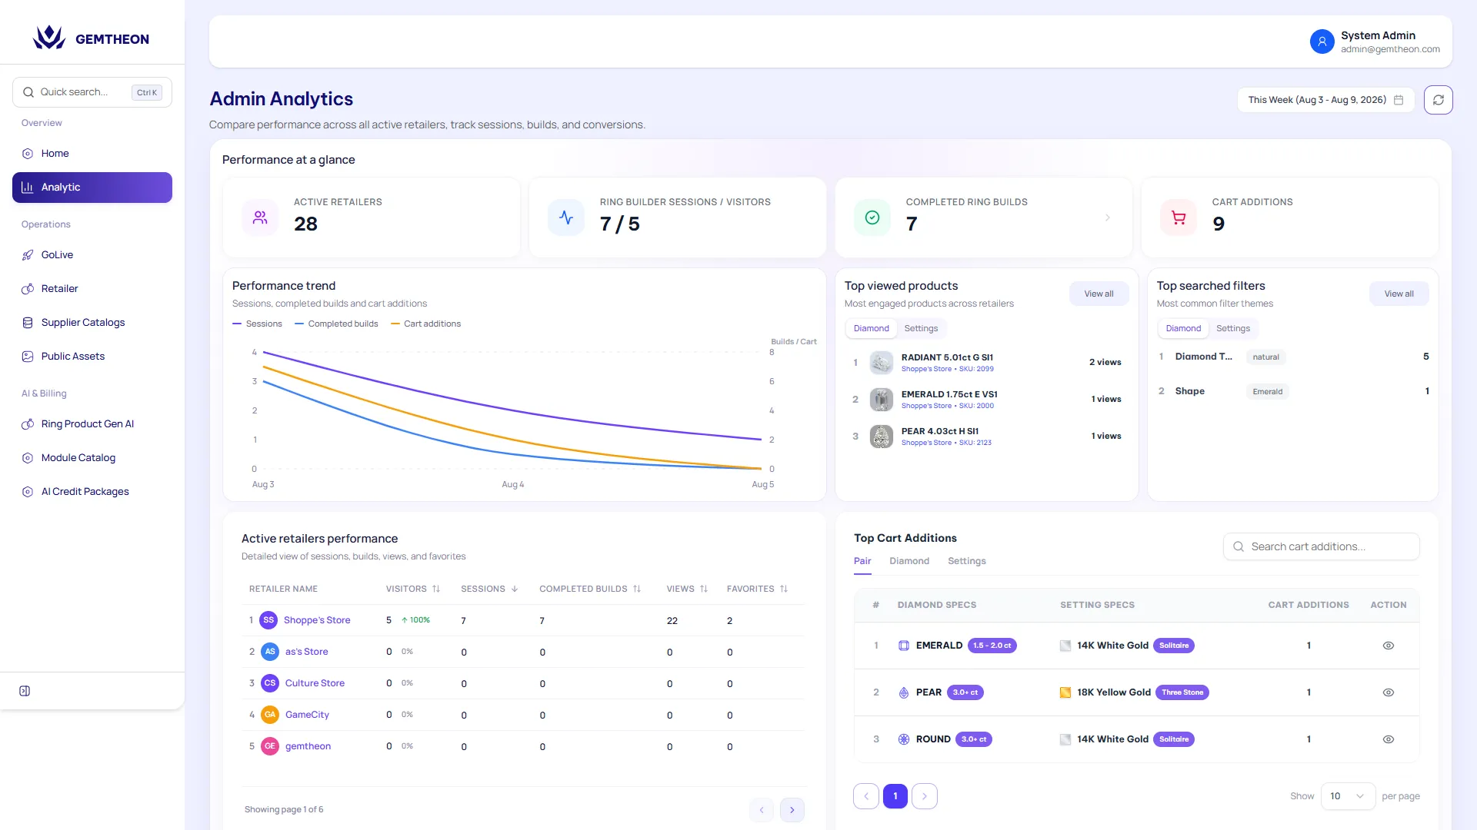Click the System Admin avatar icon
The width and height of the screenshot is (1477, 830).
tap(1322, 41)
